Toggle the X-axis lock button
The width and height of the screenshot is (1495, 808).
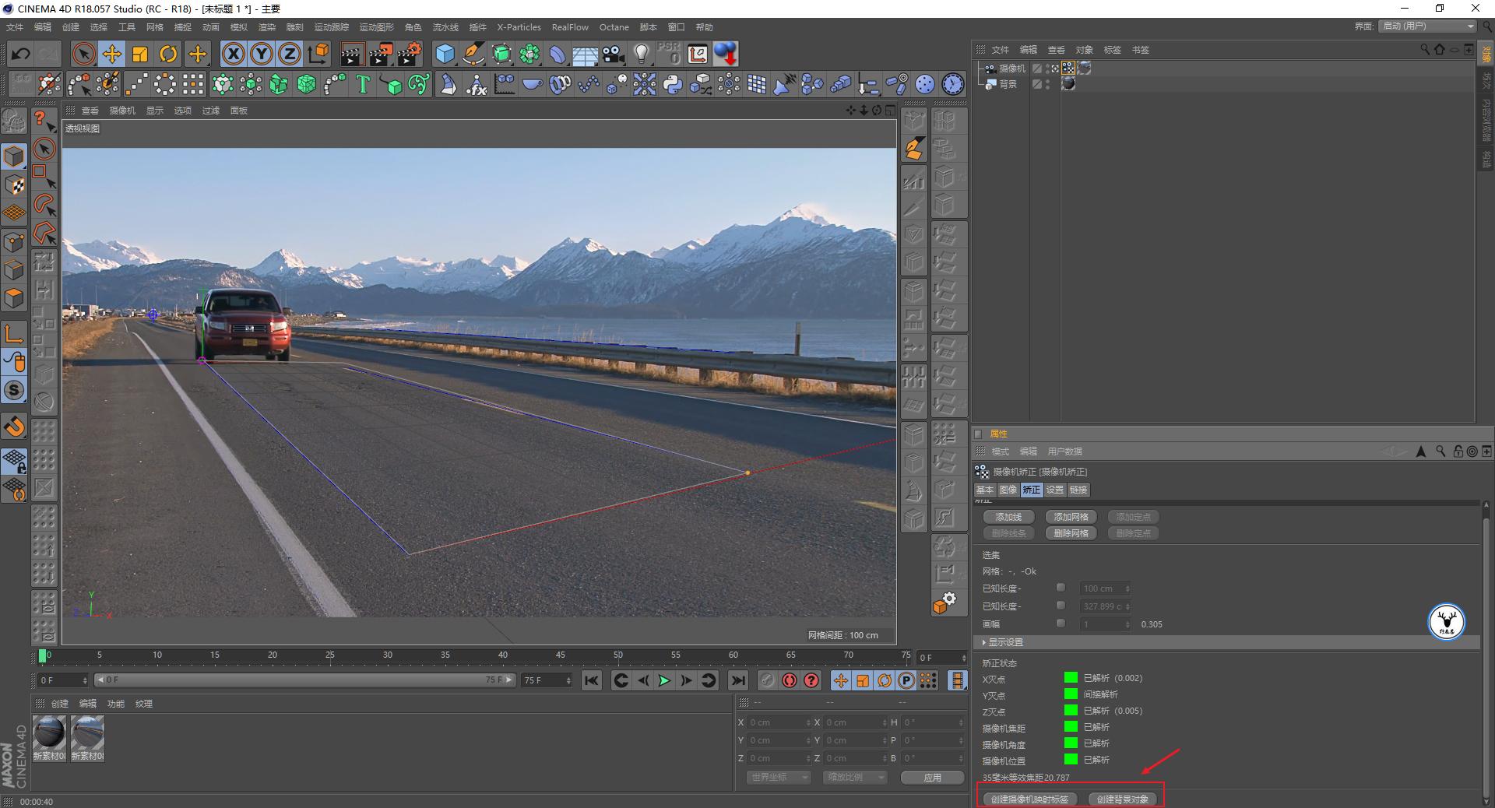click(233, 54)
